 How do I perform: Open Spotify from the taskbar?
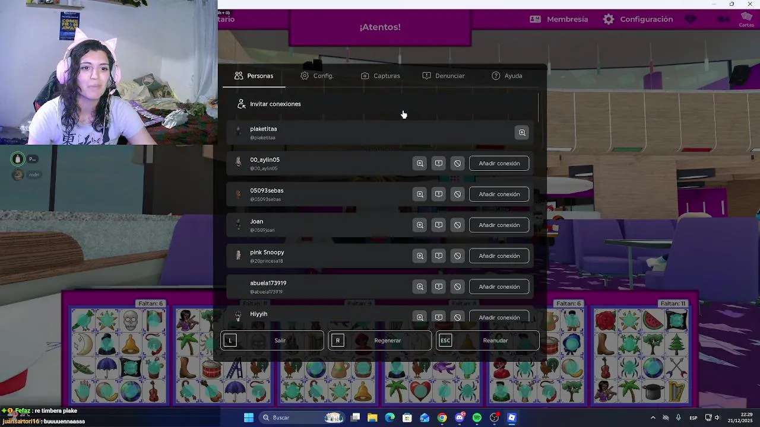tap(477, 418)
